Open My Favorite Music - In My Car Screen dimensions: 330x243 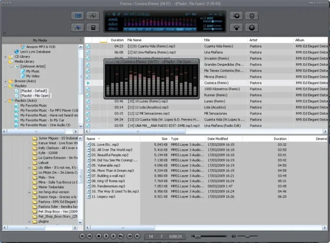coord(41,120)
